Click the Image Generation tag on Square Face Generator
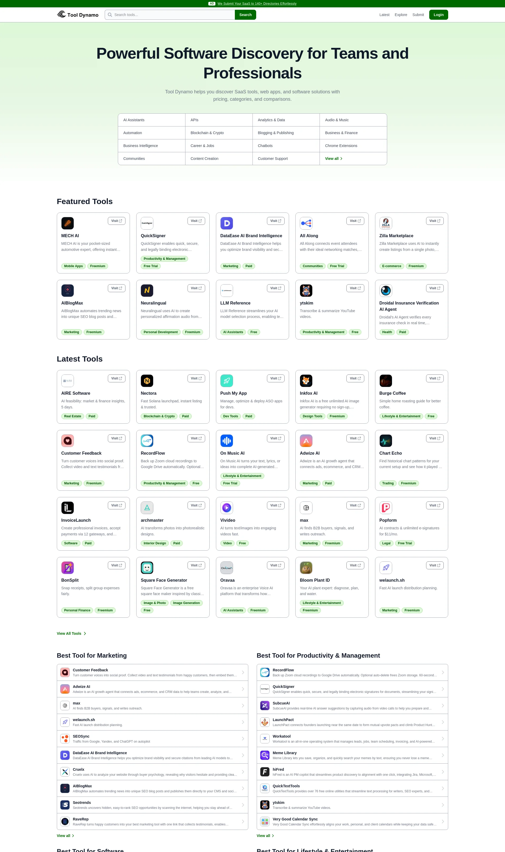505x852 pixels. [x=186, y=603]
